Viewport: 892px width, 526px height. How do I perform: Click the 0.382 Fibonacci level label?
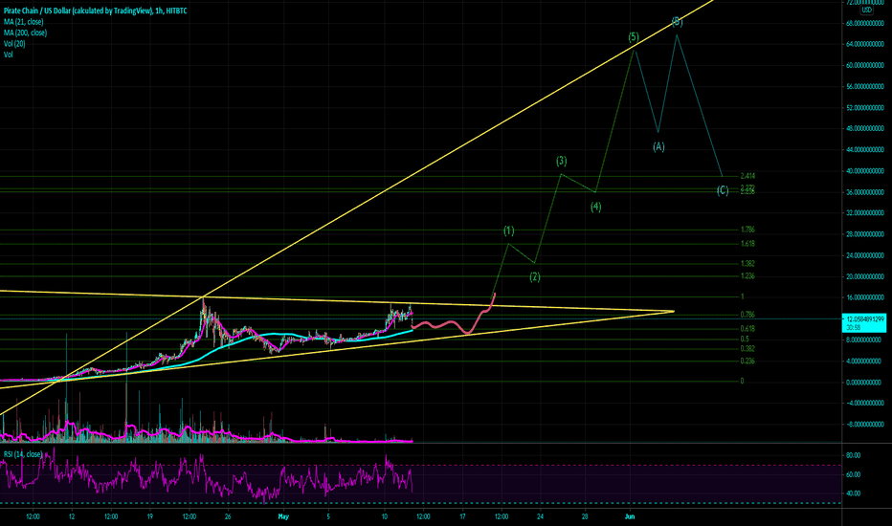pos(747,348)
